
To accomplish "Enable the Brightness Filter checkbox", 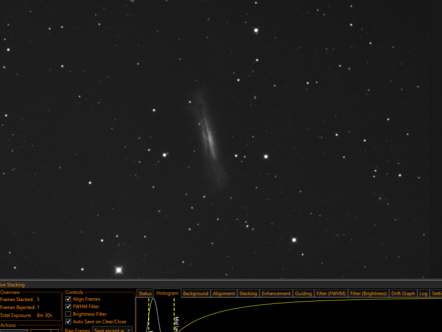I will pyautogui.click(x=68, y=314).
